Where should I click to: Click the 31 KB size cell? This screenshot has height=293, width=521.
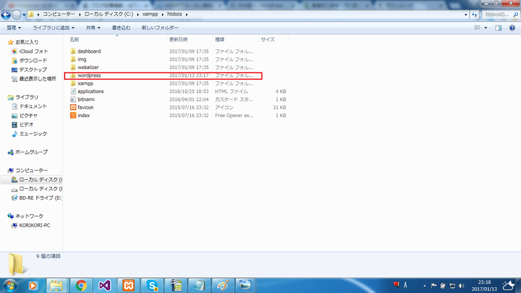[x=279, y=107]
